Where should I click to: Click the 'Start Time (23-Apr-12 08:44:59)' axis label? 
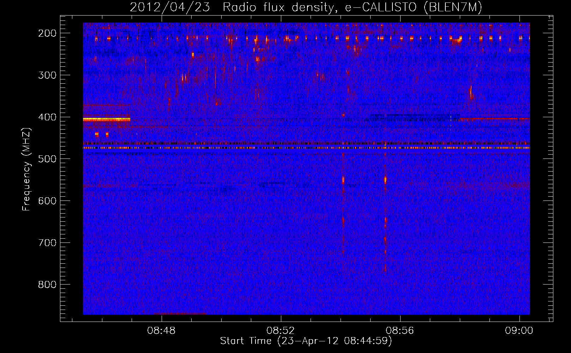[x=306, y=341]
